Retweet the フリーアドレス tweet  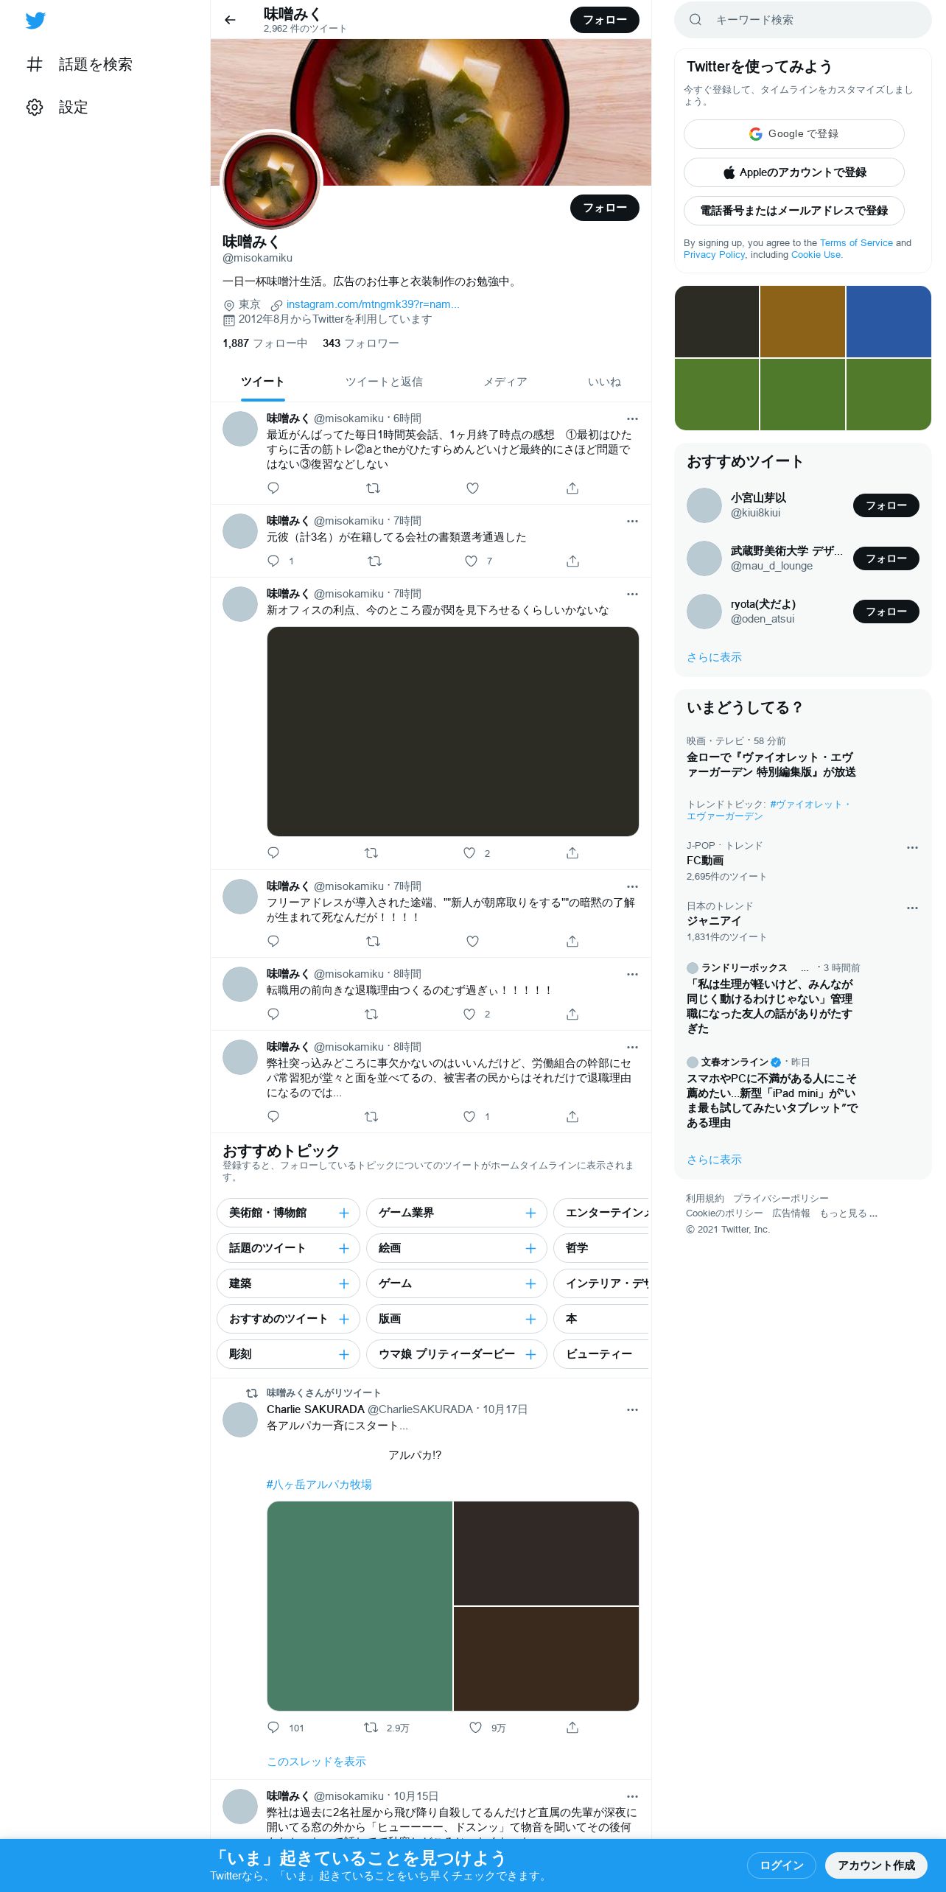(373, 941)
